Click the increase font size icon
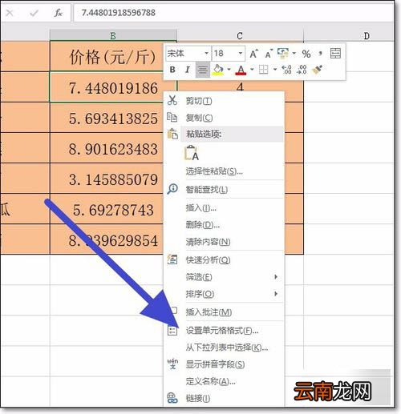 pos(253,54)
